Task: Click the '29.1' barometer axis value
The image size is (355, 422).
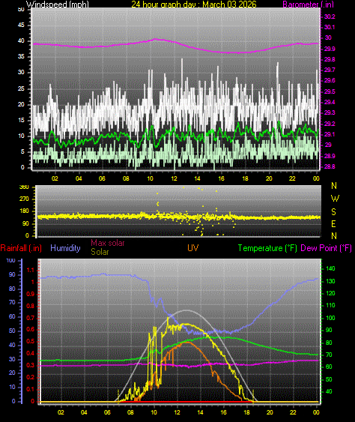Action: pos(330,134)
